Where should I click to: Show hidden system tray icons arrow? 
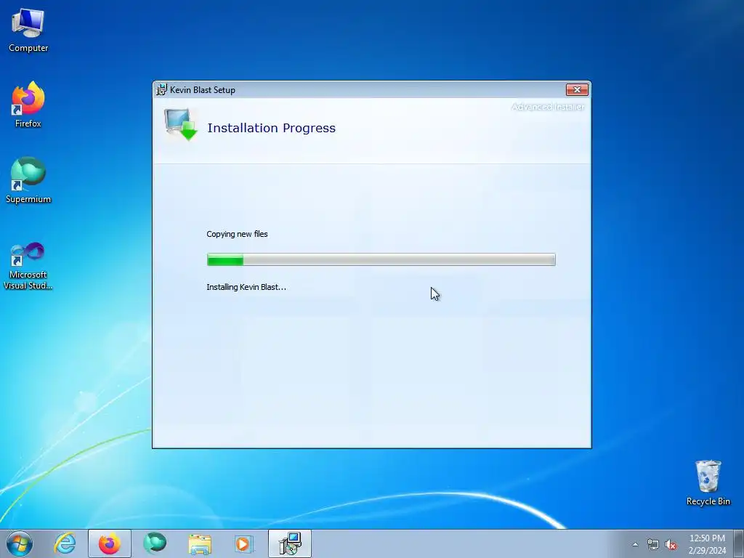pos(635,545)
